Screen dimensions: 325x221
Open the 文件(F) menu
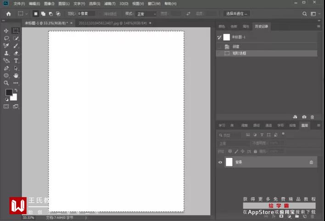(19, 4)
